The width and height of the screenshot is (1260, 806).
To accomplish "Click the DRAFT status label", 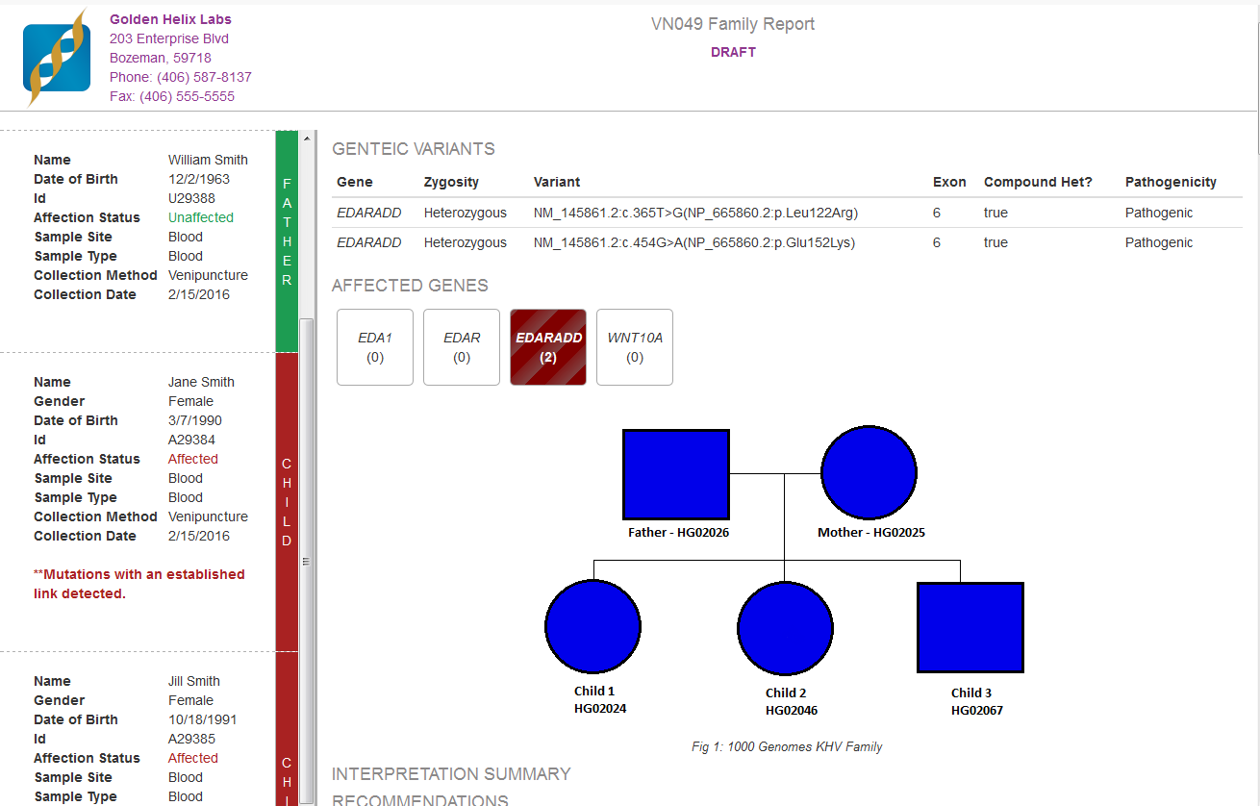I will 733,52.
